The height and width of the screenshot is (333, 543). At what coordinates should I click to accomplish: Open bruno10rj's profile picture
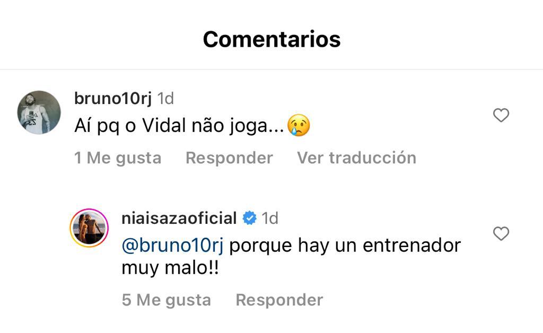click(x=39, y=112)
